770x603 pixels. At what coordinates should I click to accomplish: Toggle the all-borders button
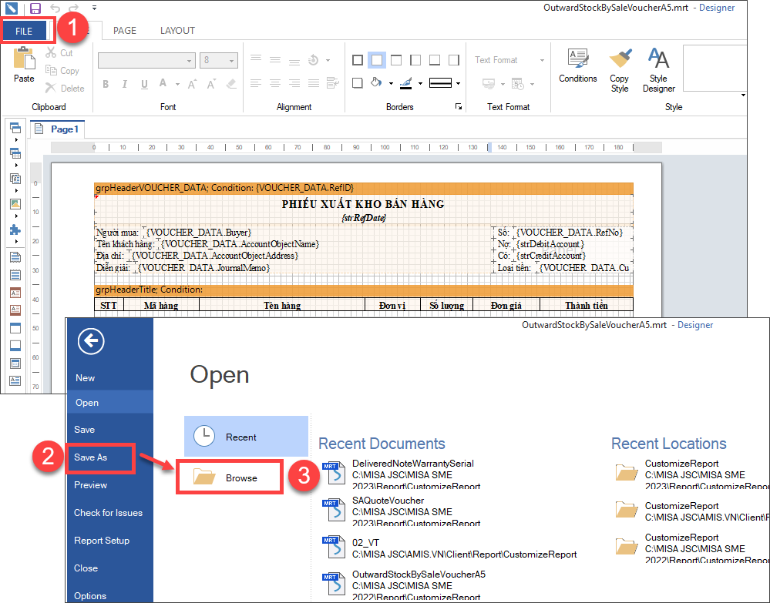coord(358,60)
